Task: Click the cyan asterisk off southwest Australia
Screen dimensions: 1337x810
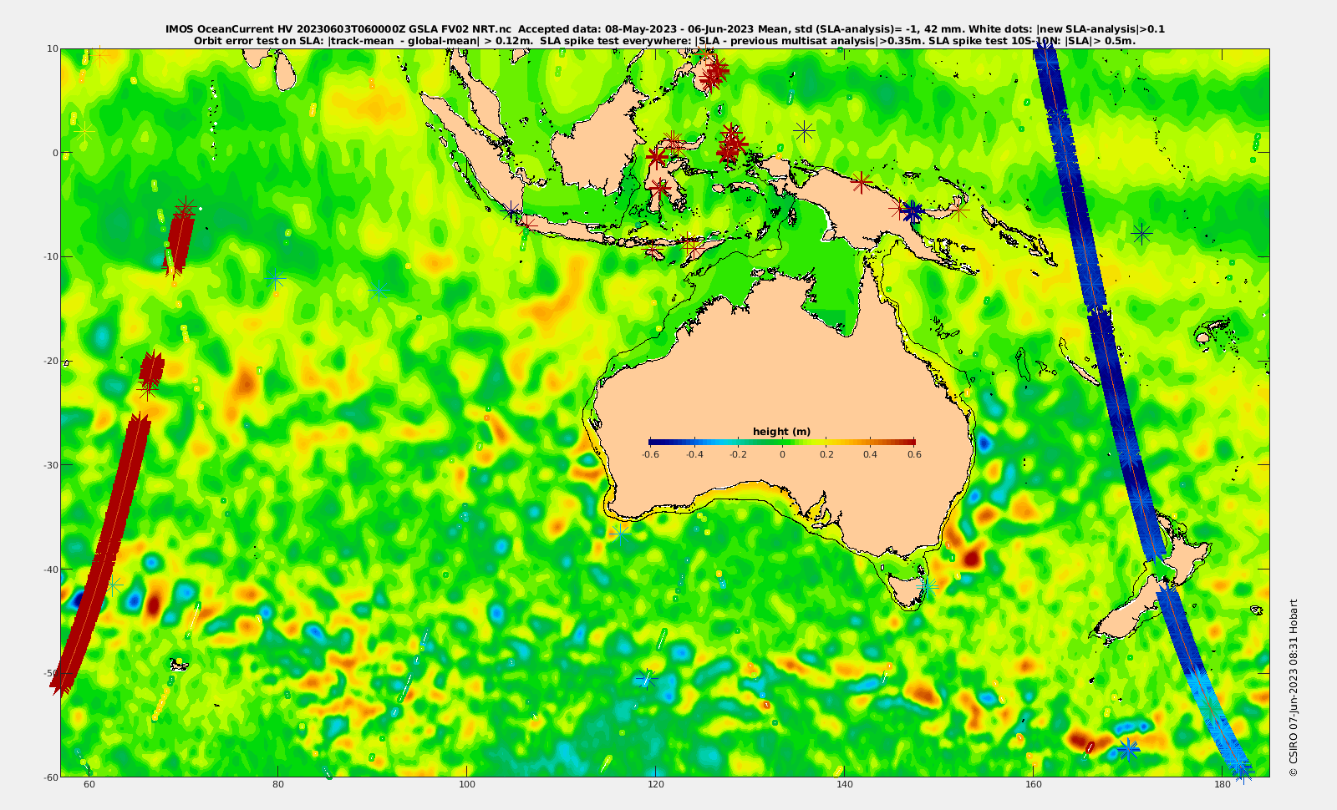Action: coord(619,532)
